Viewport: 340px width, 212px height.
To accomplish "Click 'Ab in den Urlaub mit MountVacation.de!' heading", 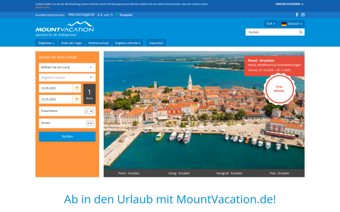I will click(170, 199).
